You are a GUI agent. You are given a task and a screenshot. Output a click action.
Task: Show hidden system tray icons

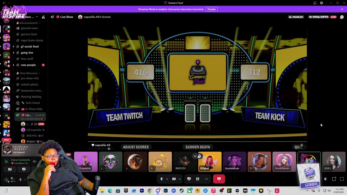307,191
